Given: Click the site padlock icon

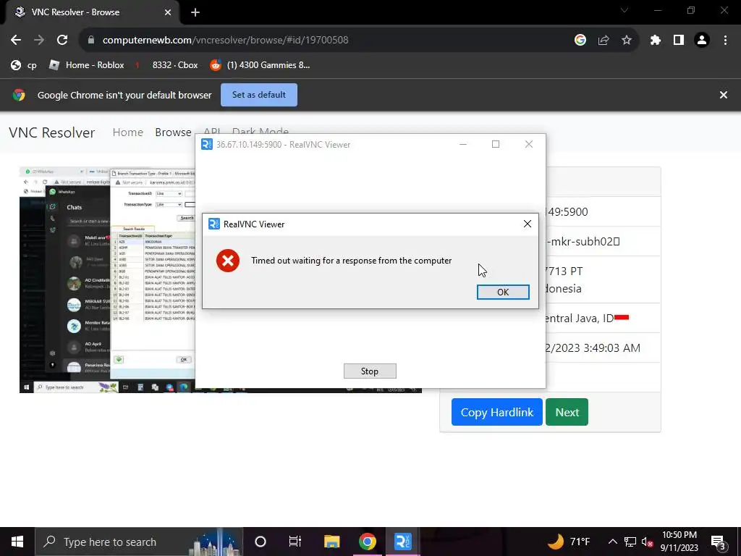Looking at the screenshot, I should (91, 40).
